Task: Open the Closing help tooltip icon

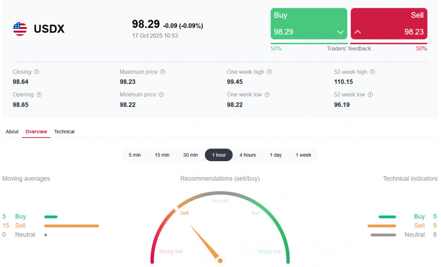Action: click(37, 72)
